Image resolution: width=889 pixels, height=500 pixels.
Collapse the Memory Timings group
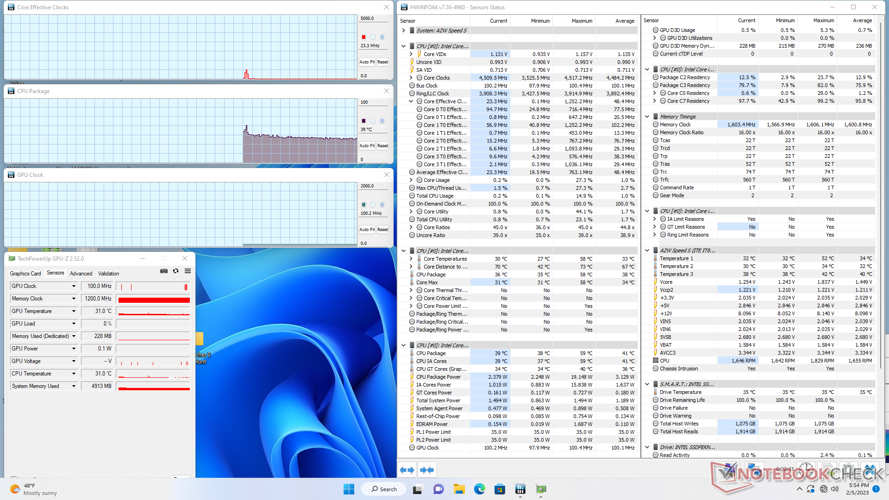tap(647, 117)
